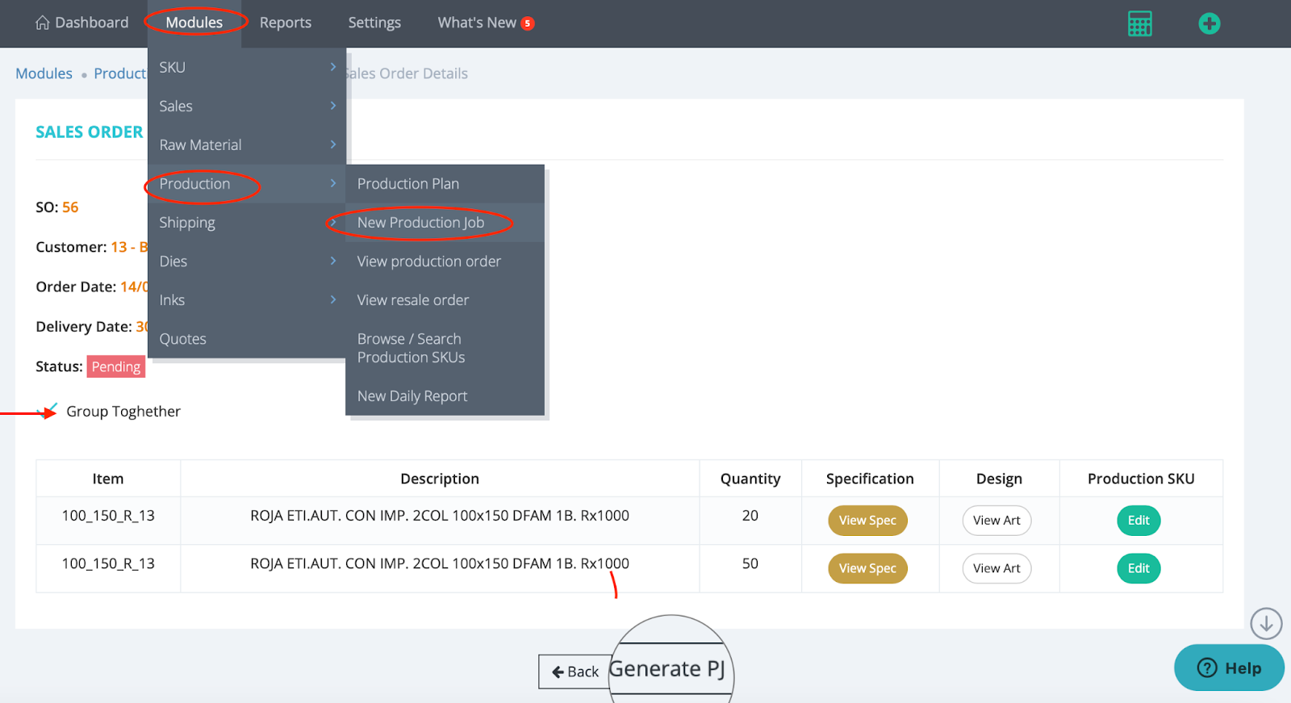Click the scroll-down arrow circle icon
This screenshot has height=703, width=1291.
1266,623
